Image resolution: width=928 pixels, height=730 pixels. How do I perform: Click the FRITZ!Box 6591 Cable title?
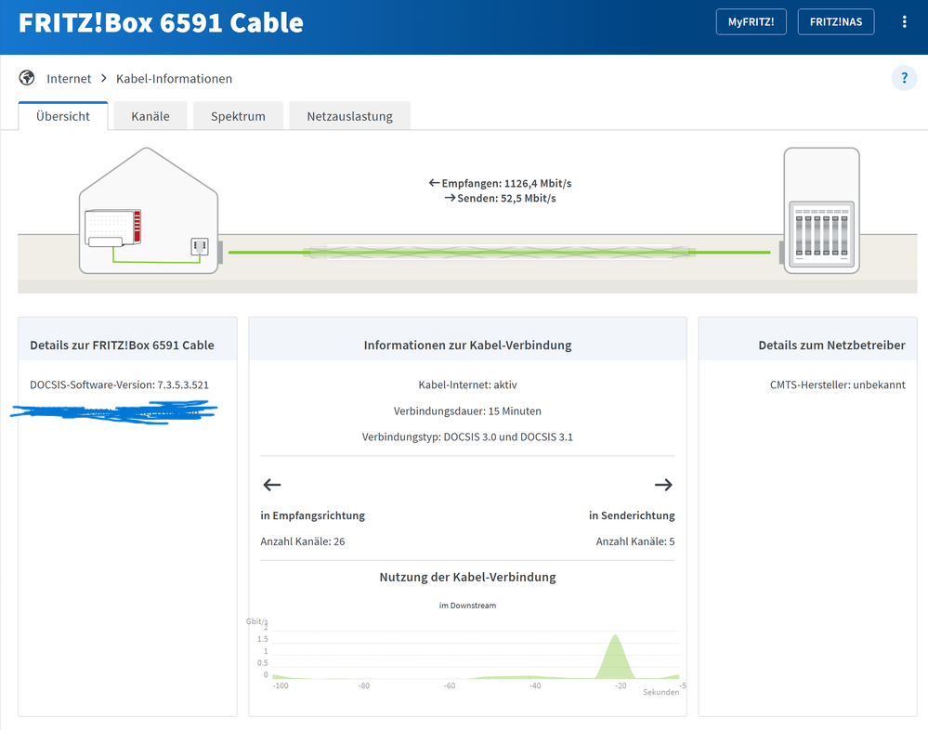click(x=161, y=23)
